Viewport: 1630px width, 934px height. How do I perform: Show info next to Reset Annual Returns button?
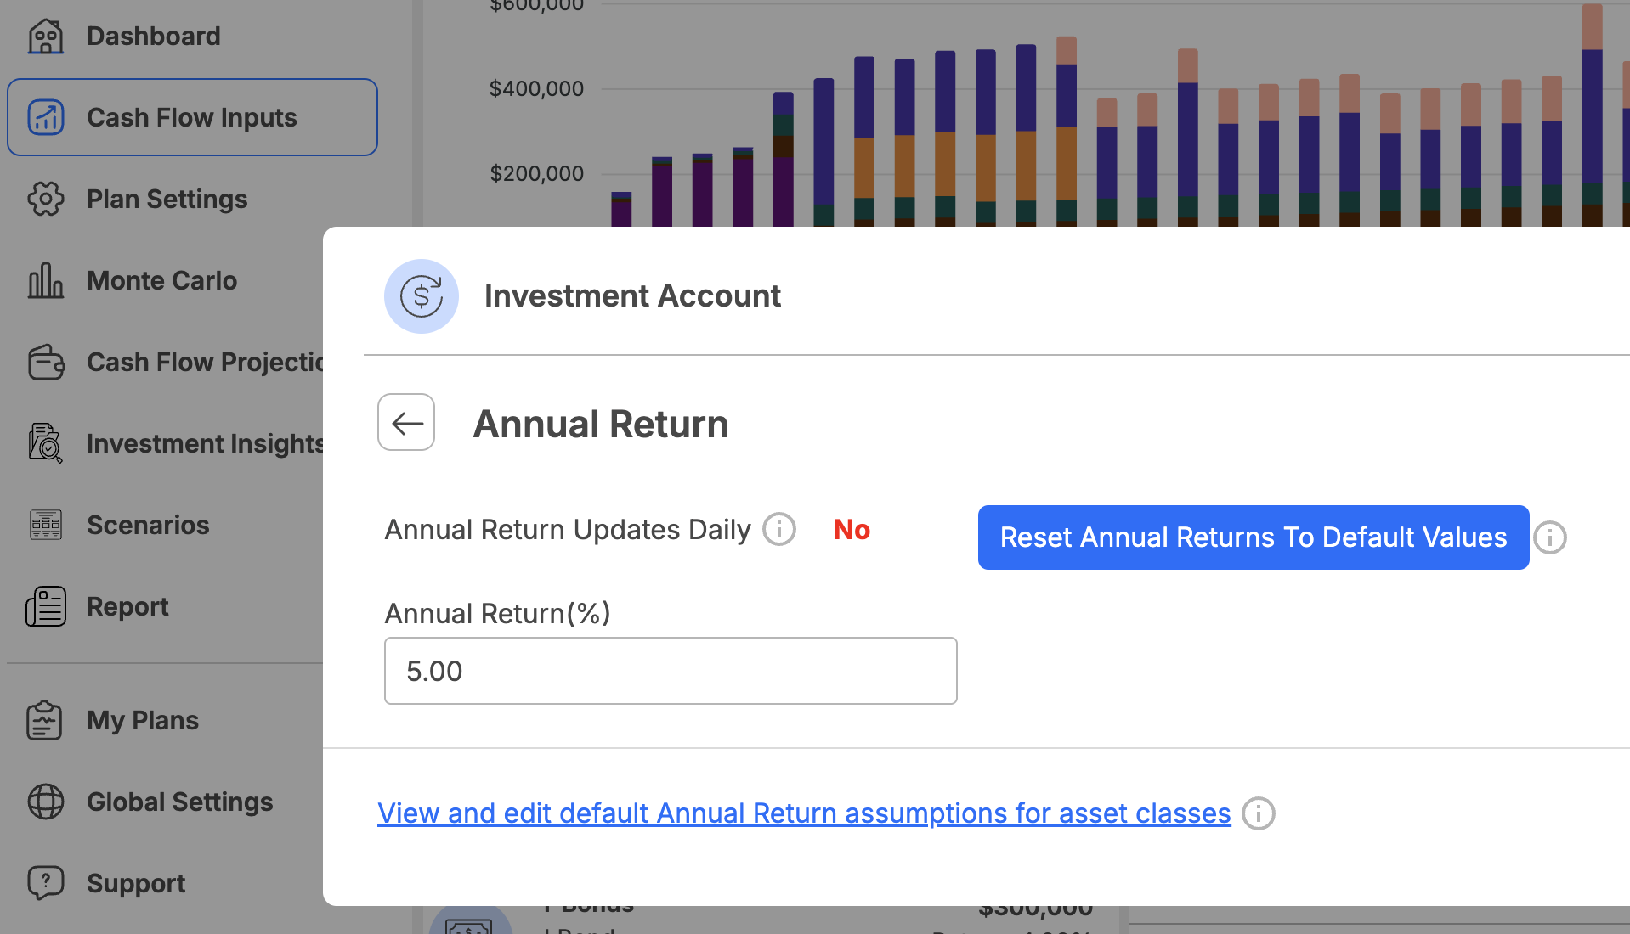pos(1550,537)
